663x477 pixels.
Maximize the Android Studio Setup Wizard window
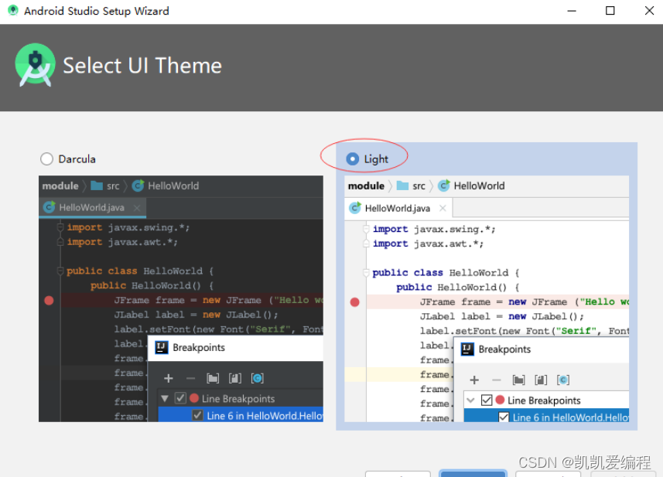point(610,11)
